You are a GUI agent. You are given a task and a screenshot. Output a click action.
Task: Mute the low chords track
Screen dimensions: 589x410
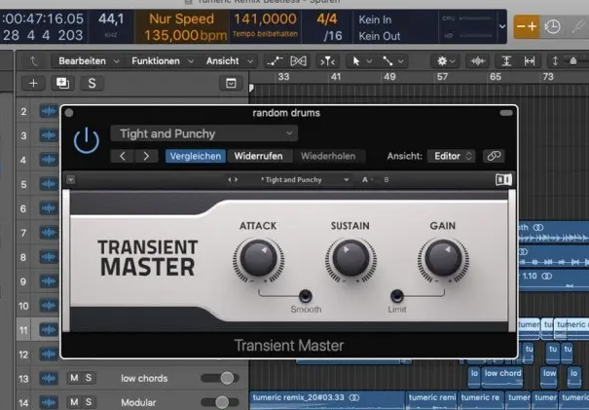74,378
